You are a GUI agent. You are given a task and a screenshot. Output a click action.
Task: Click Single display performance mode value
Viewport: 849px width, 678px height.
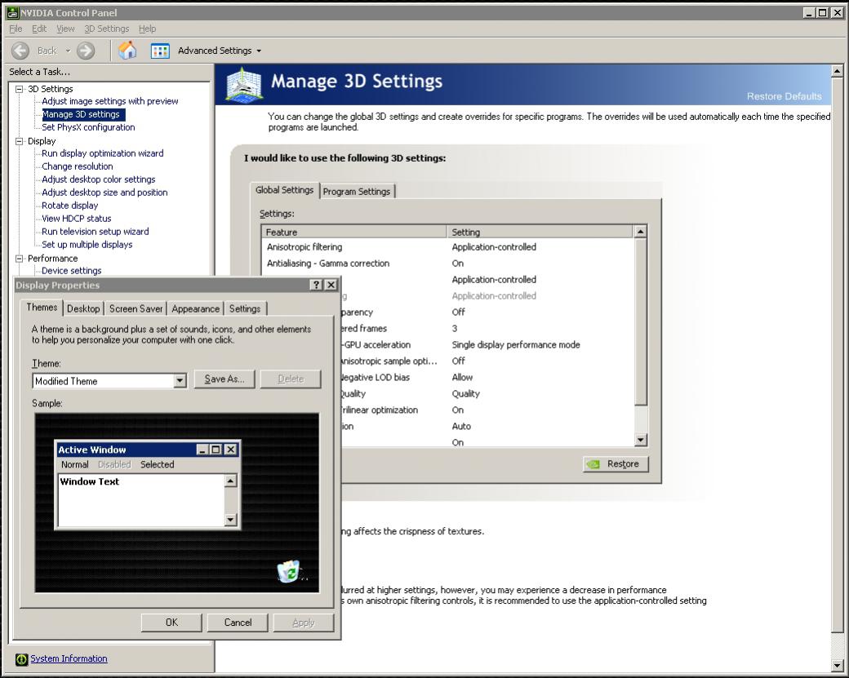[x=516, y=344]
